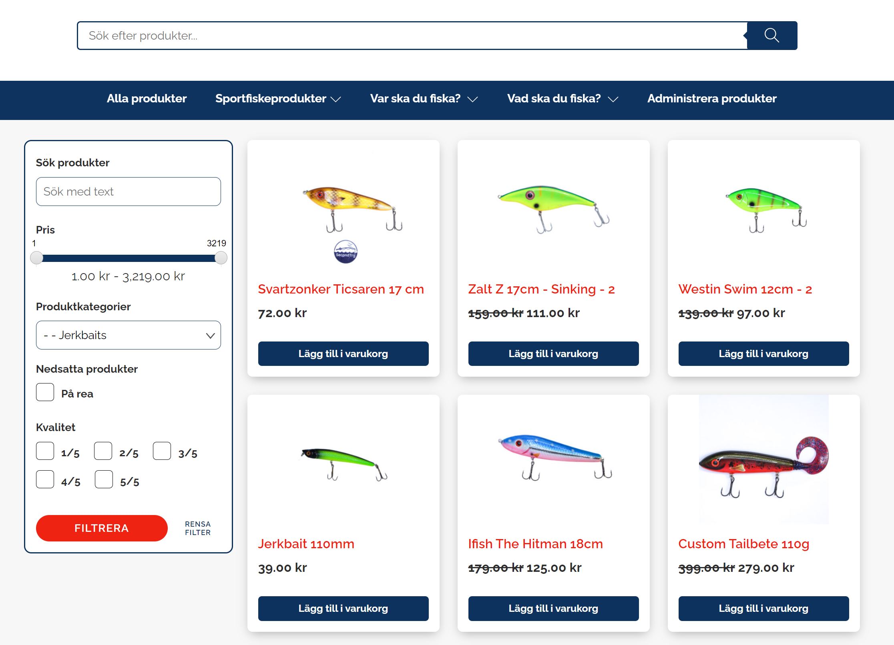Tick the 1/5 quality checkbox
894x645 pixels.
45,451
